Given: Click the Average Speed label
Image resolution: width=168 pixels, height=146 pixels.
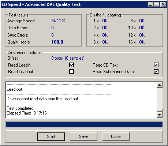Looking at the screenshot, I should coord(21,21).
